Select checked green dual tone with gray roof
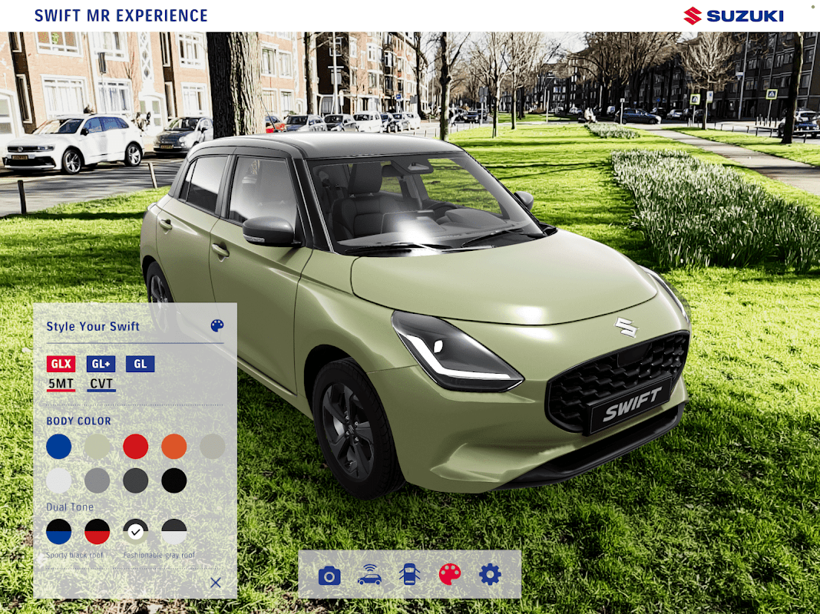Viewport: 820px width, 614px height. pos(135,531)
